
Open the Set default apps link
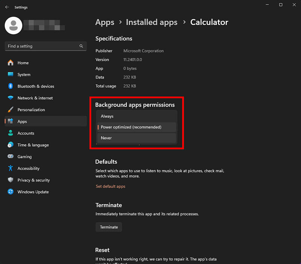tap(110, 186)
